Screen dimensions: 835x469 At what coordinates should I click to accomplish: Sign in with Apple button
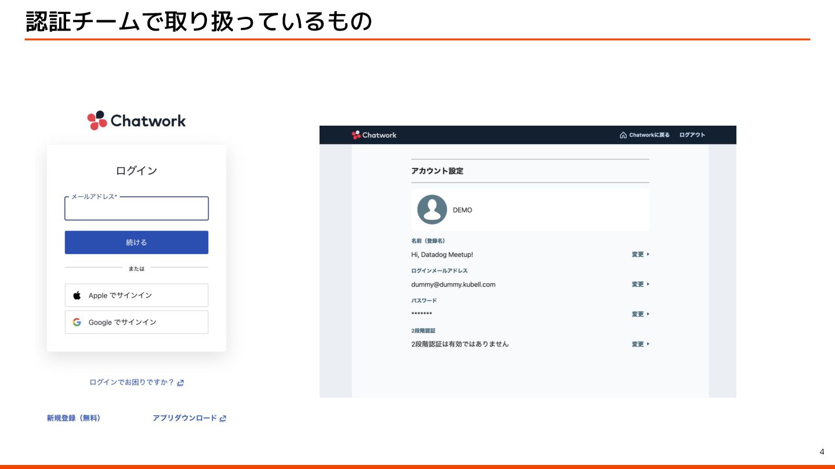tap(136, 295)
